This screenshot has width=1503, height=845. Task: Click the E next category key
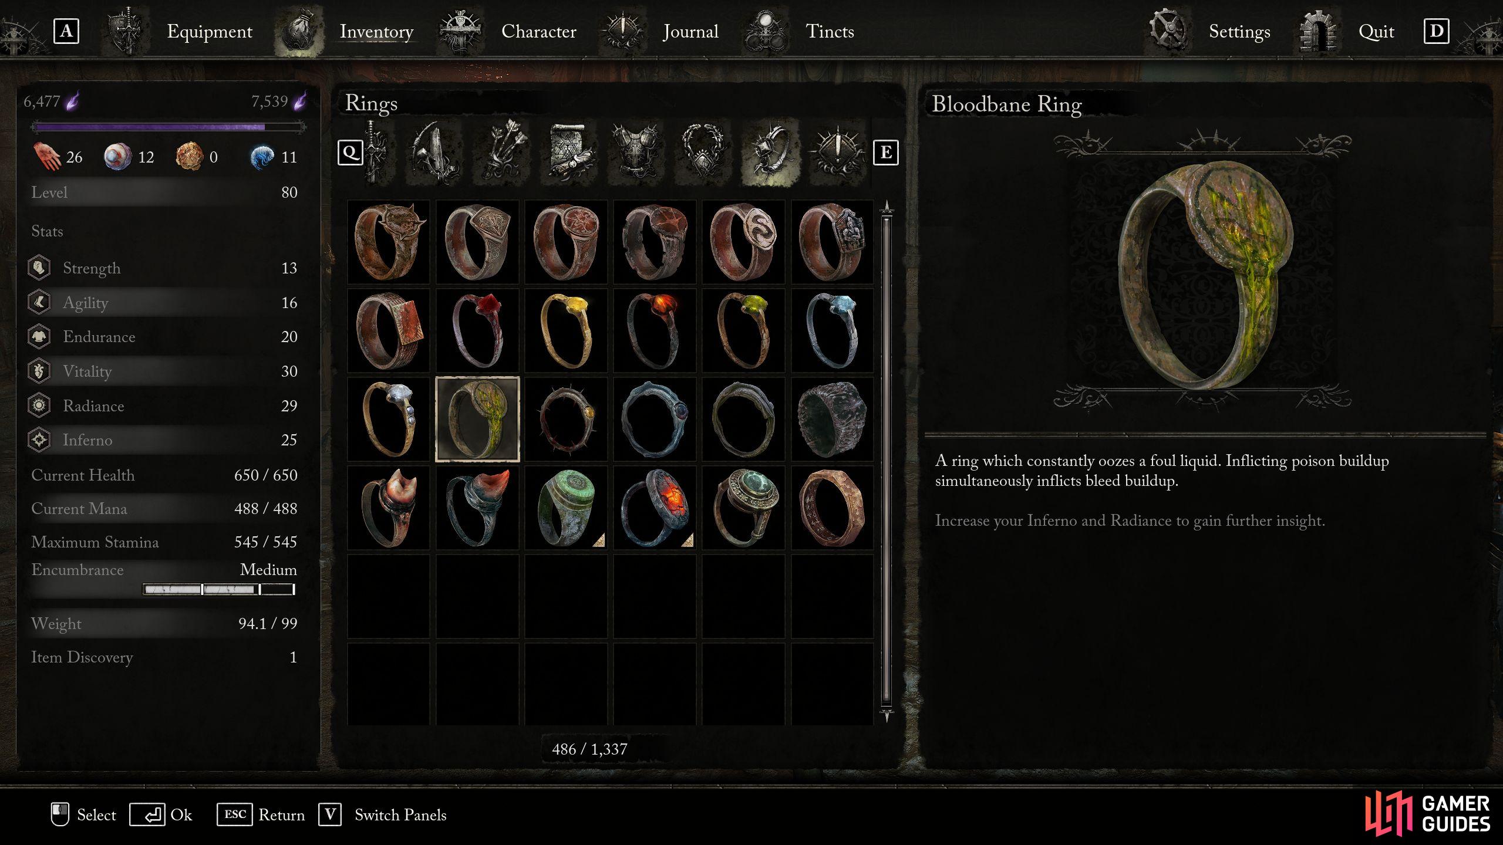[885, 153]
